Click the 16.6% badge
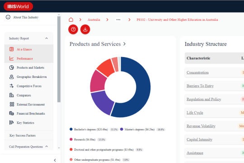Screen dimensions: 244x163 tap(161, 129)
